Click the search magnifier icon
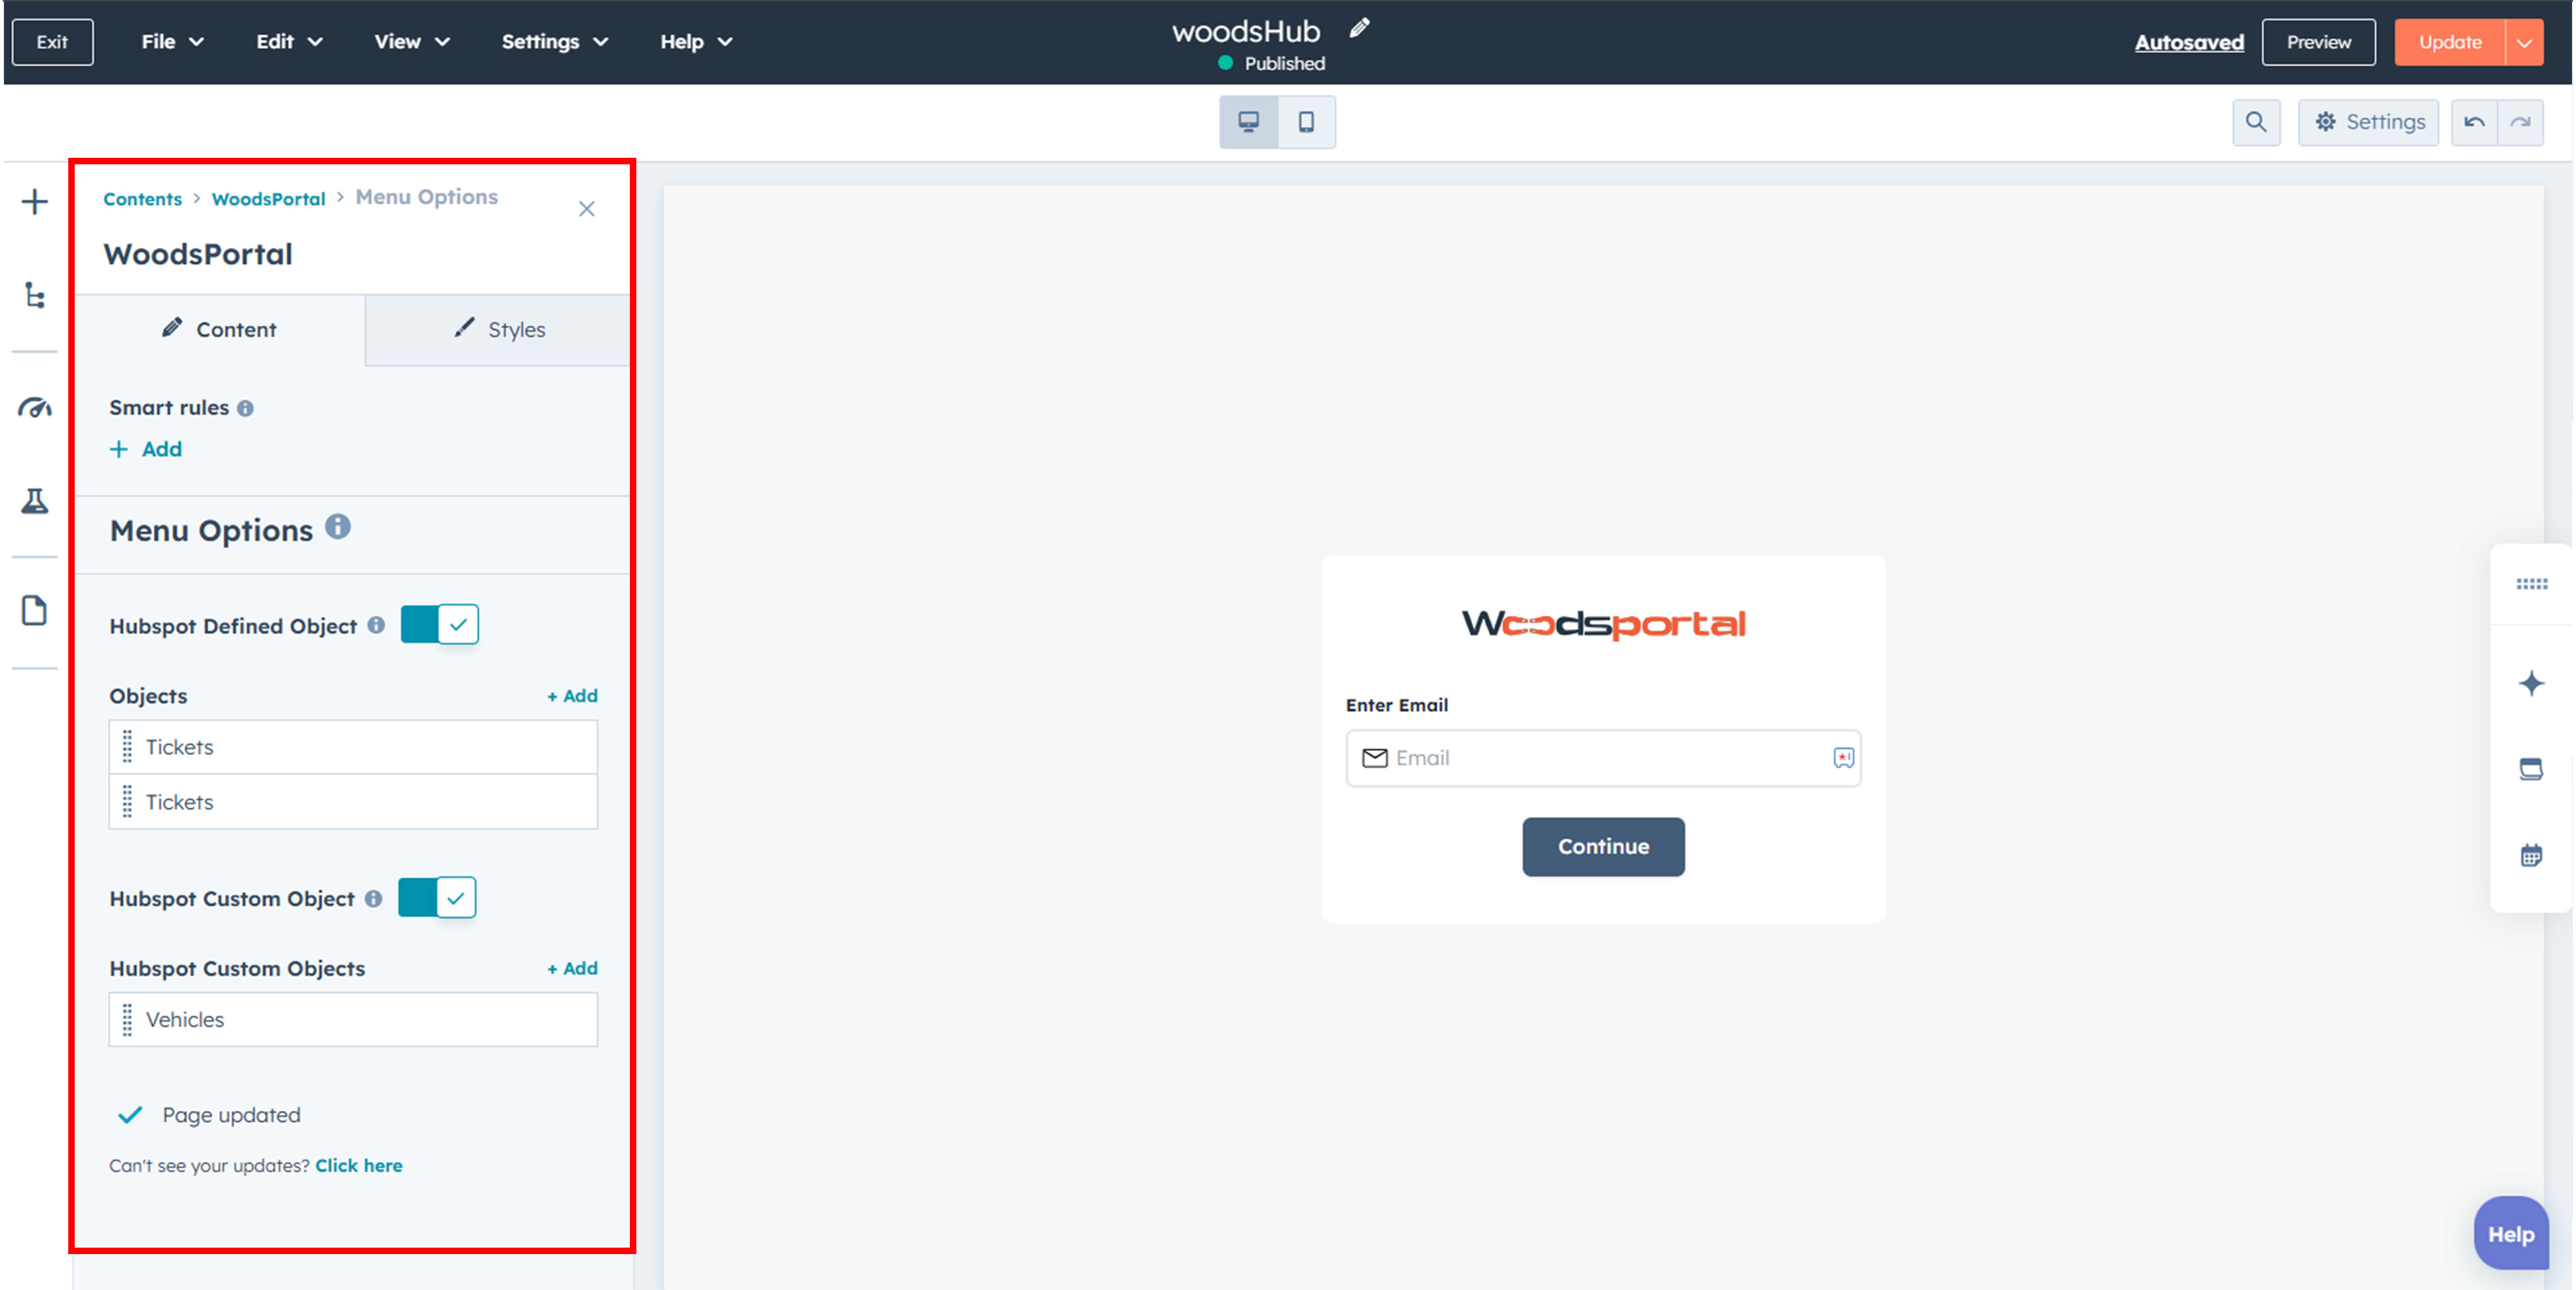 (2256, 122)
